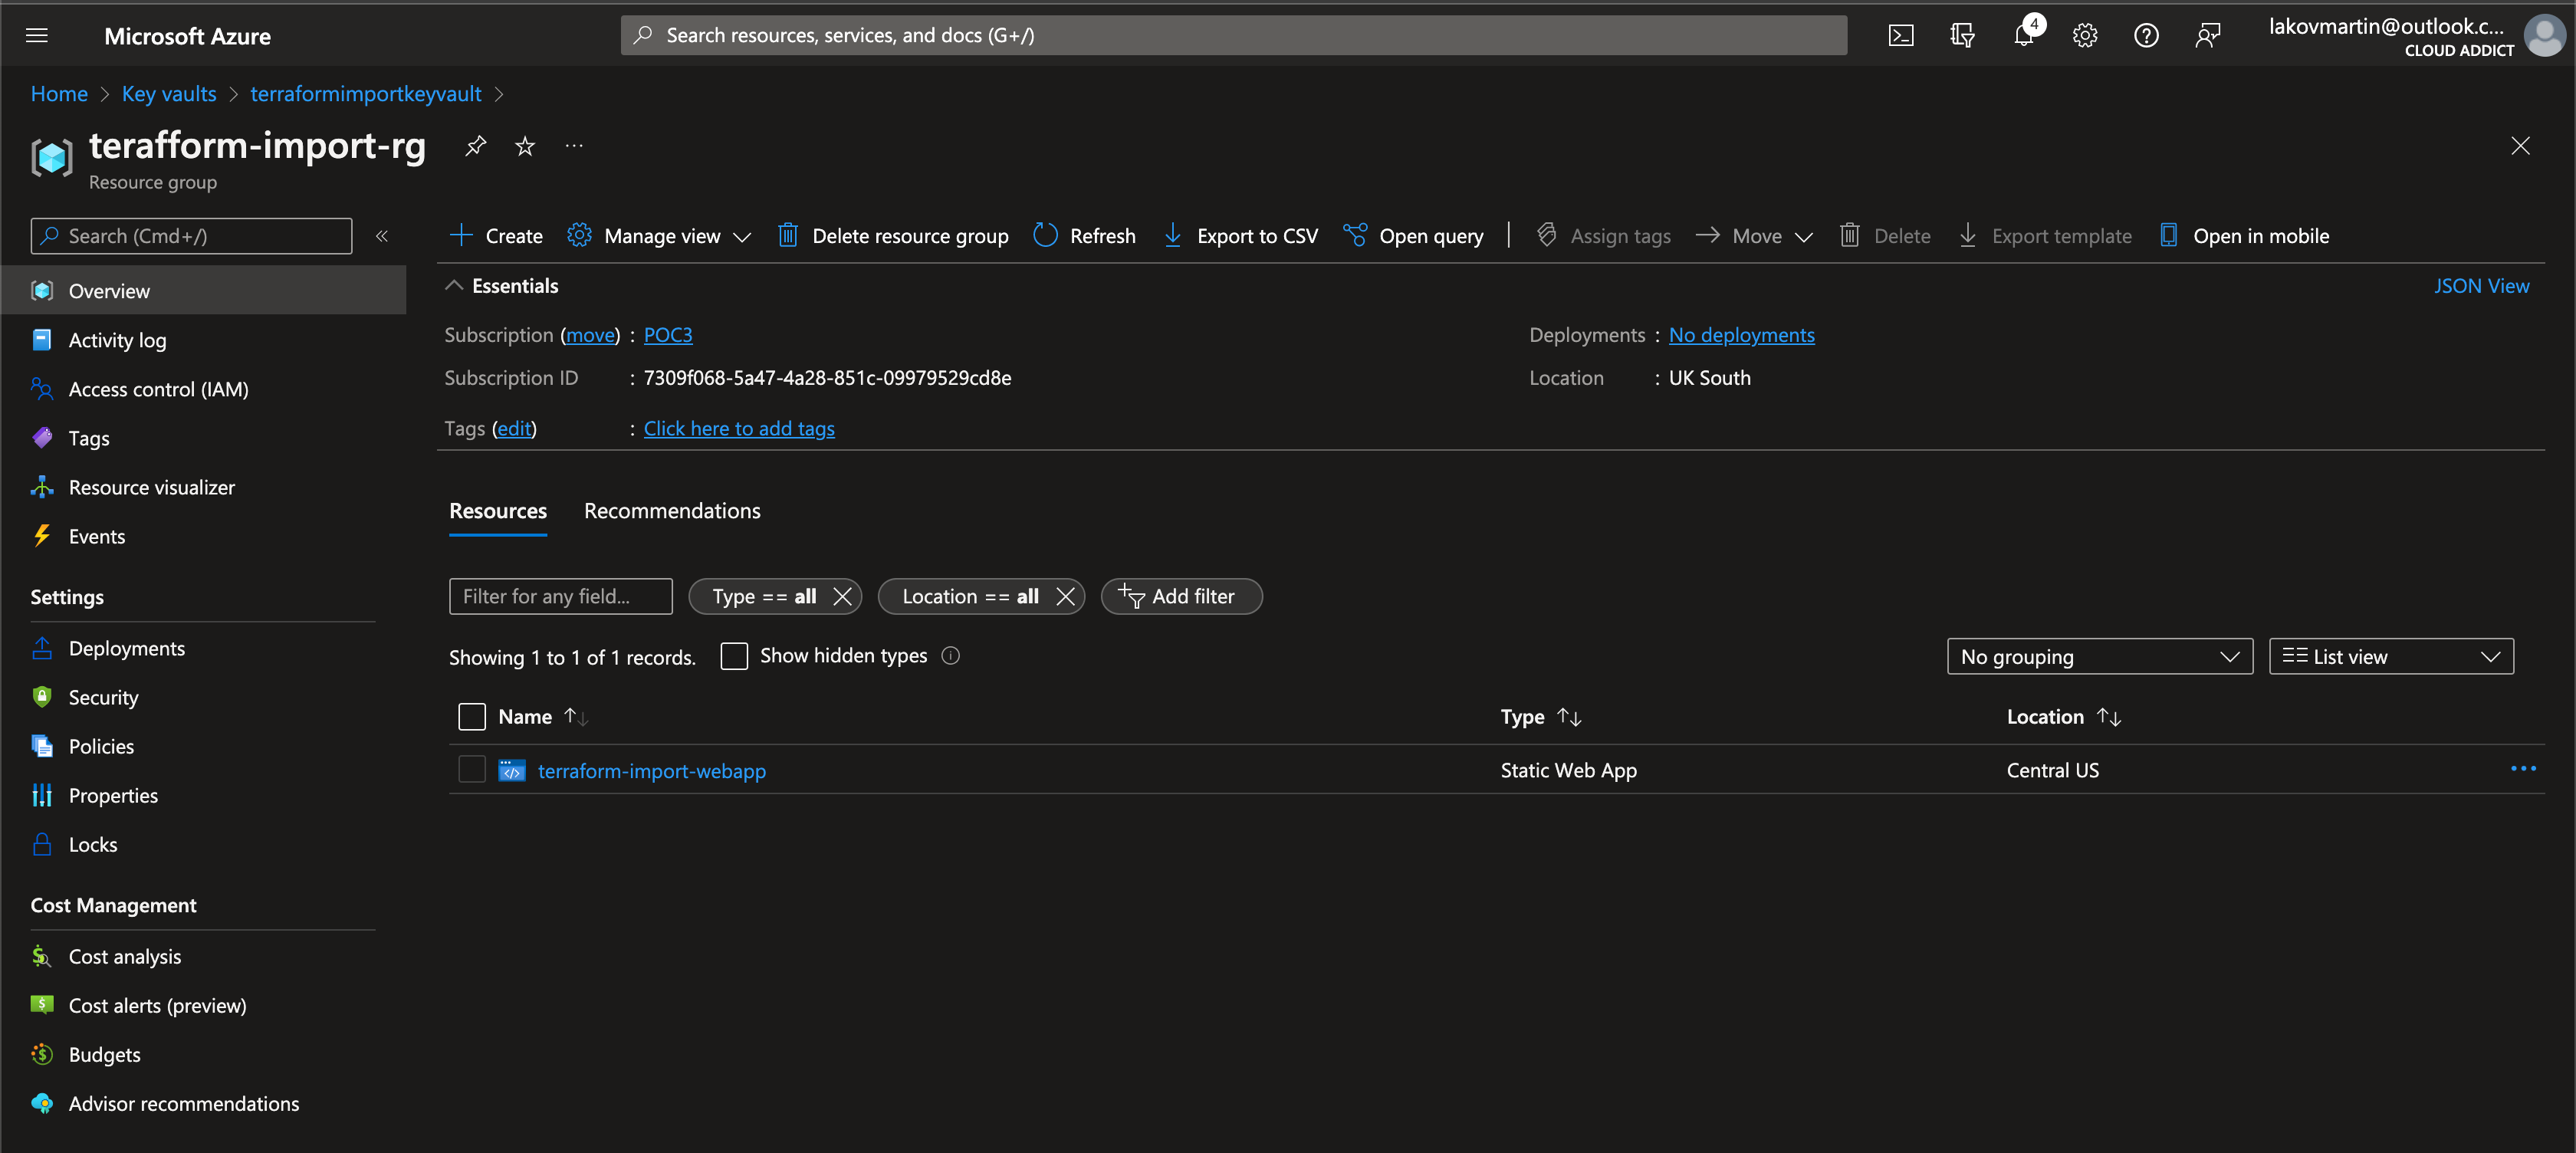Open the POC3 subscription link
This screenshot has height=1153, width=2576.
point(668,335)
